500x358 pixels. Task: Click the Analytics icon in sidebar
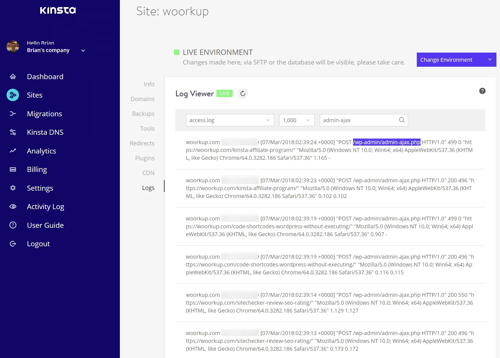13,151
